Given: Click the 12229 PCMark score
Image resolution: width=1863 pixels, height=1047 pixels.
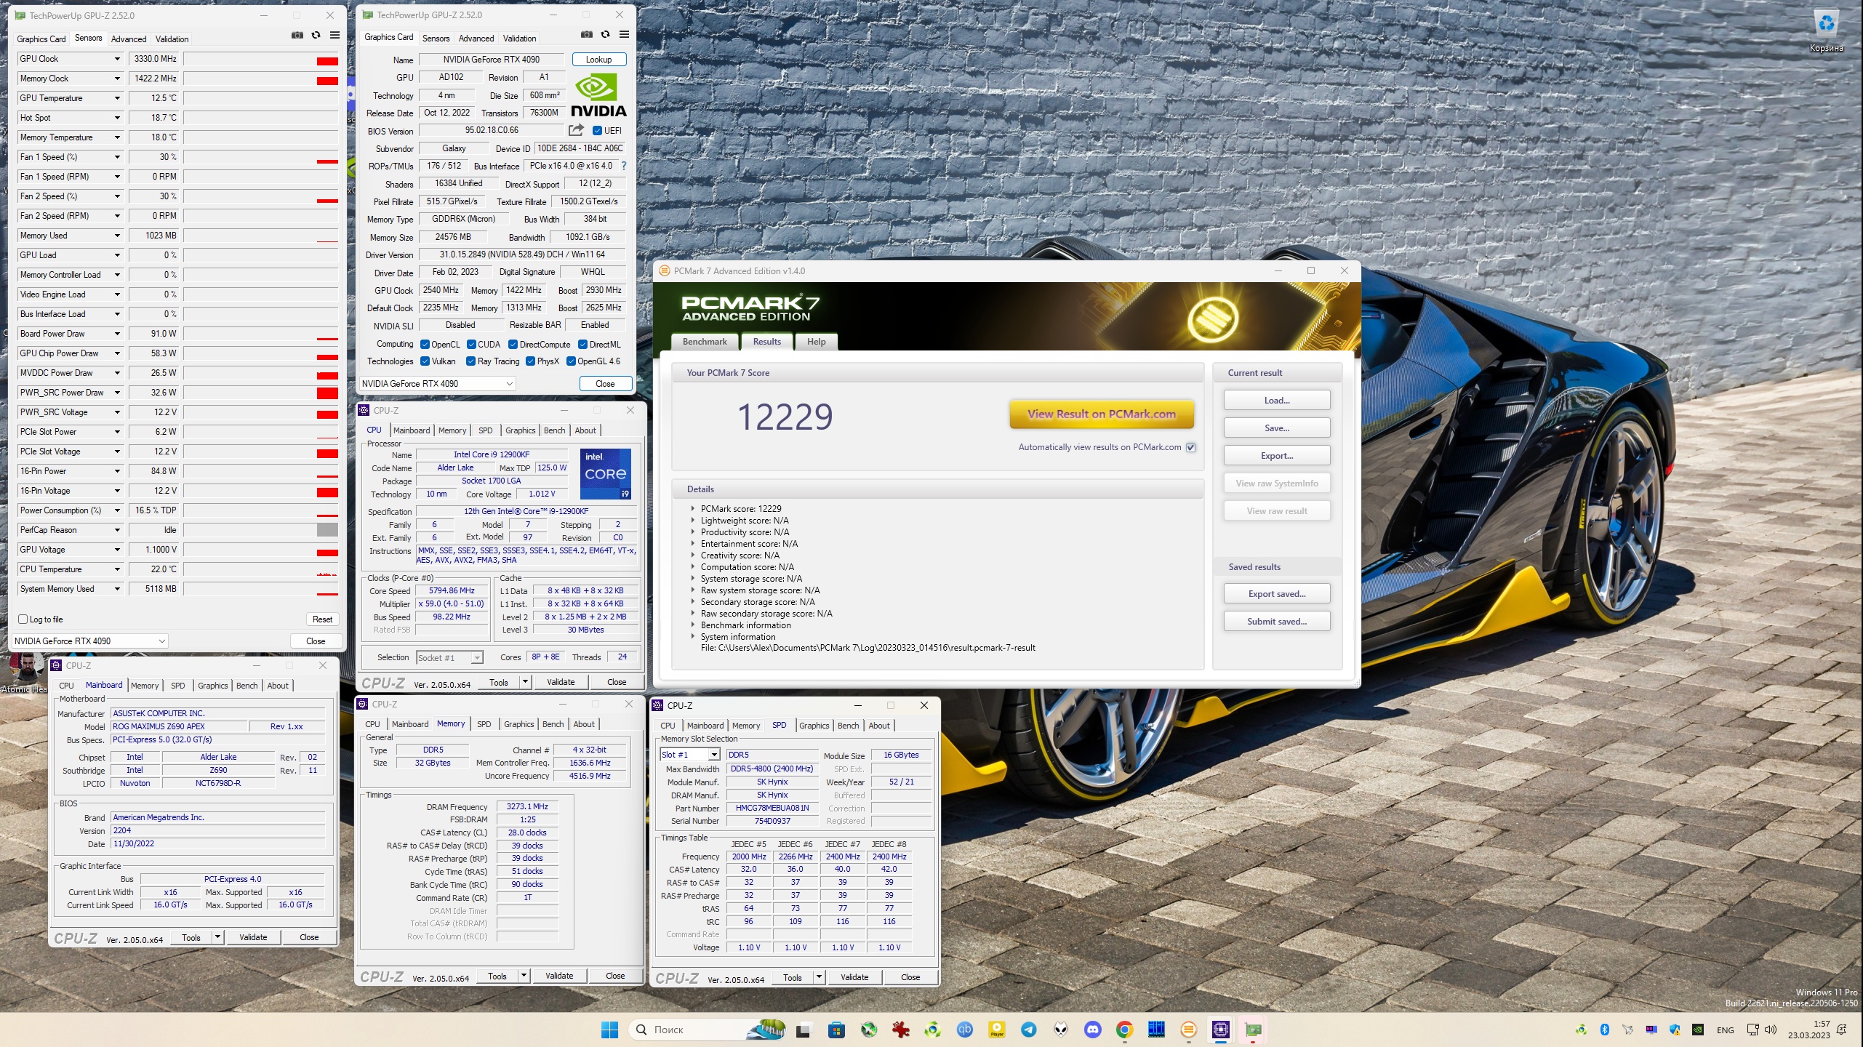Looking at the screenshot, I should 785,417.
